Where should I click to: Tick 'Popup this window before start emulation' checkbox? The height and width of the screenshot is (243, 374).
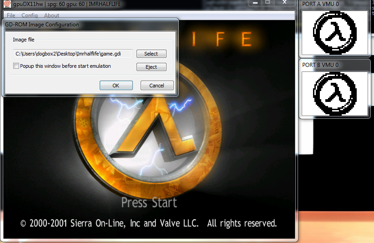coord(16,66)
